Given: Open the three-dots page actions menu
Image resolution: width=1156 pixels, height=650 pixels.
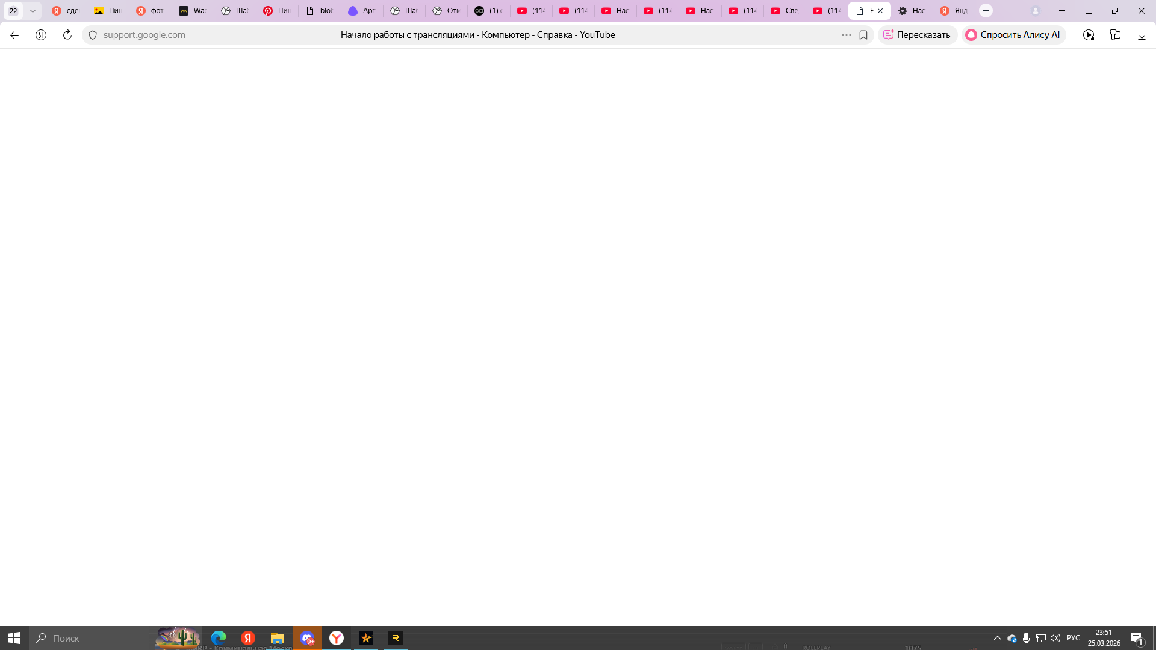Looking at the screenshot, I should coord(846,35).
